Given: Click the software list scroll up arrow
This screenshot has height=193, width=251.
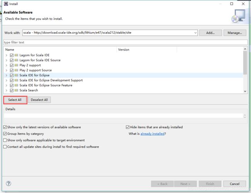Looking at the screenshot, I should [245, 49].
